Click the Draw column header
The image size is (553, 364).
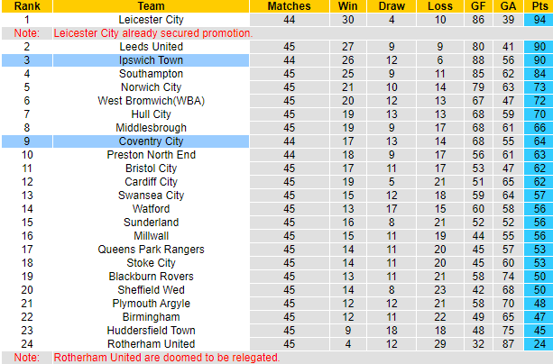tap(391, 6)
